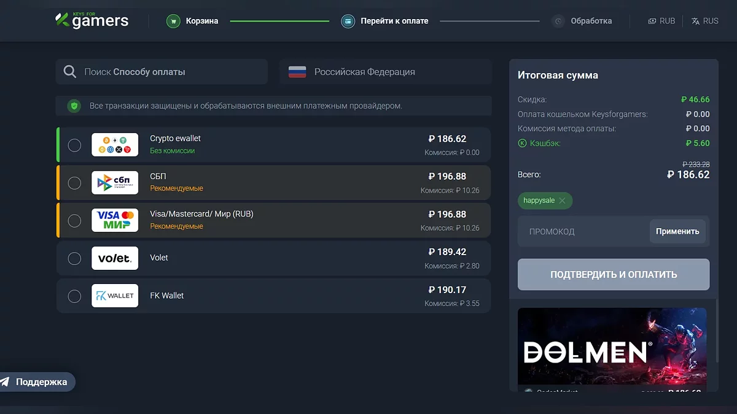737x414 pixels.
Task: Click Комиссия: ₽ 3.55 text
Action: click(452, 304)
